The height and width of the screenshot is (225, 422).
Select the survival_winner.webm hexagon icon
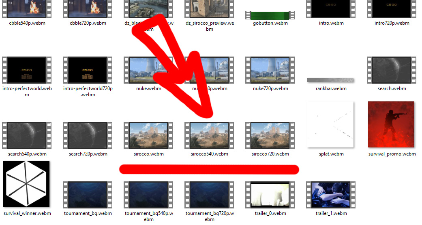pos(26,184)
